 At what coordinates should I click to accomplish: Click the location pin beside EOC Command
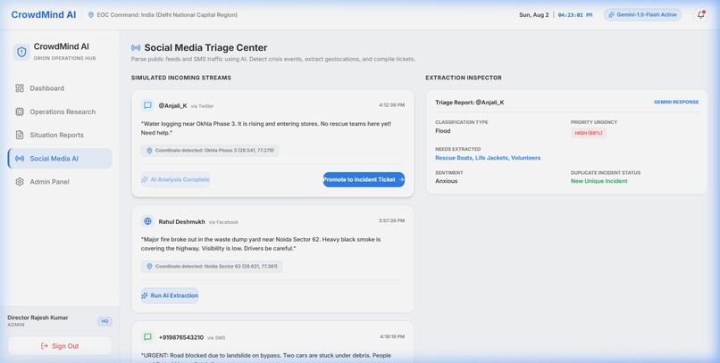click(91, 14)
